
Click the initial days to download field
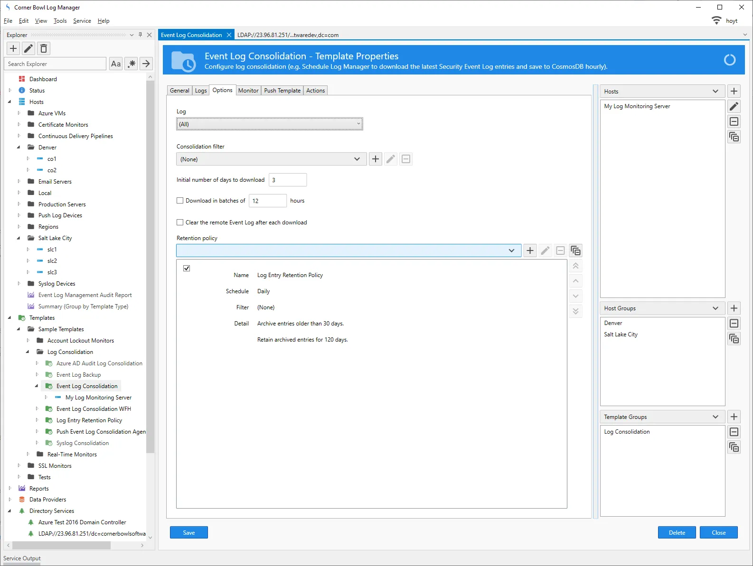(x=287, y=180)
